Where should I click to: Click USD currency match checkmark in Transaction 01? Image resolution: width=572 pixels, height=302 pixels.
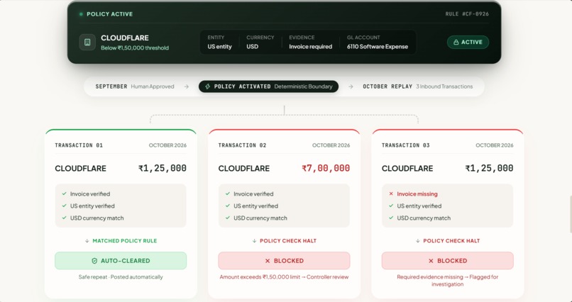[64, 218]
